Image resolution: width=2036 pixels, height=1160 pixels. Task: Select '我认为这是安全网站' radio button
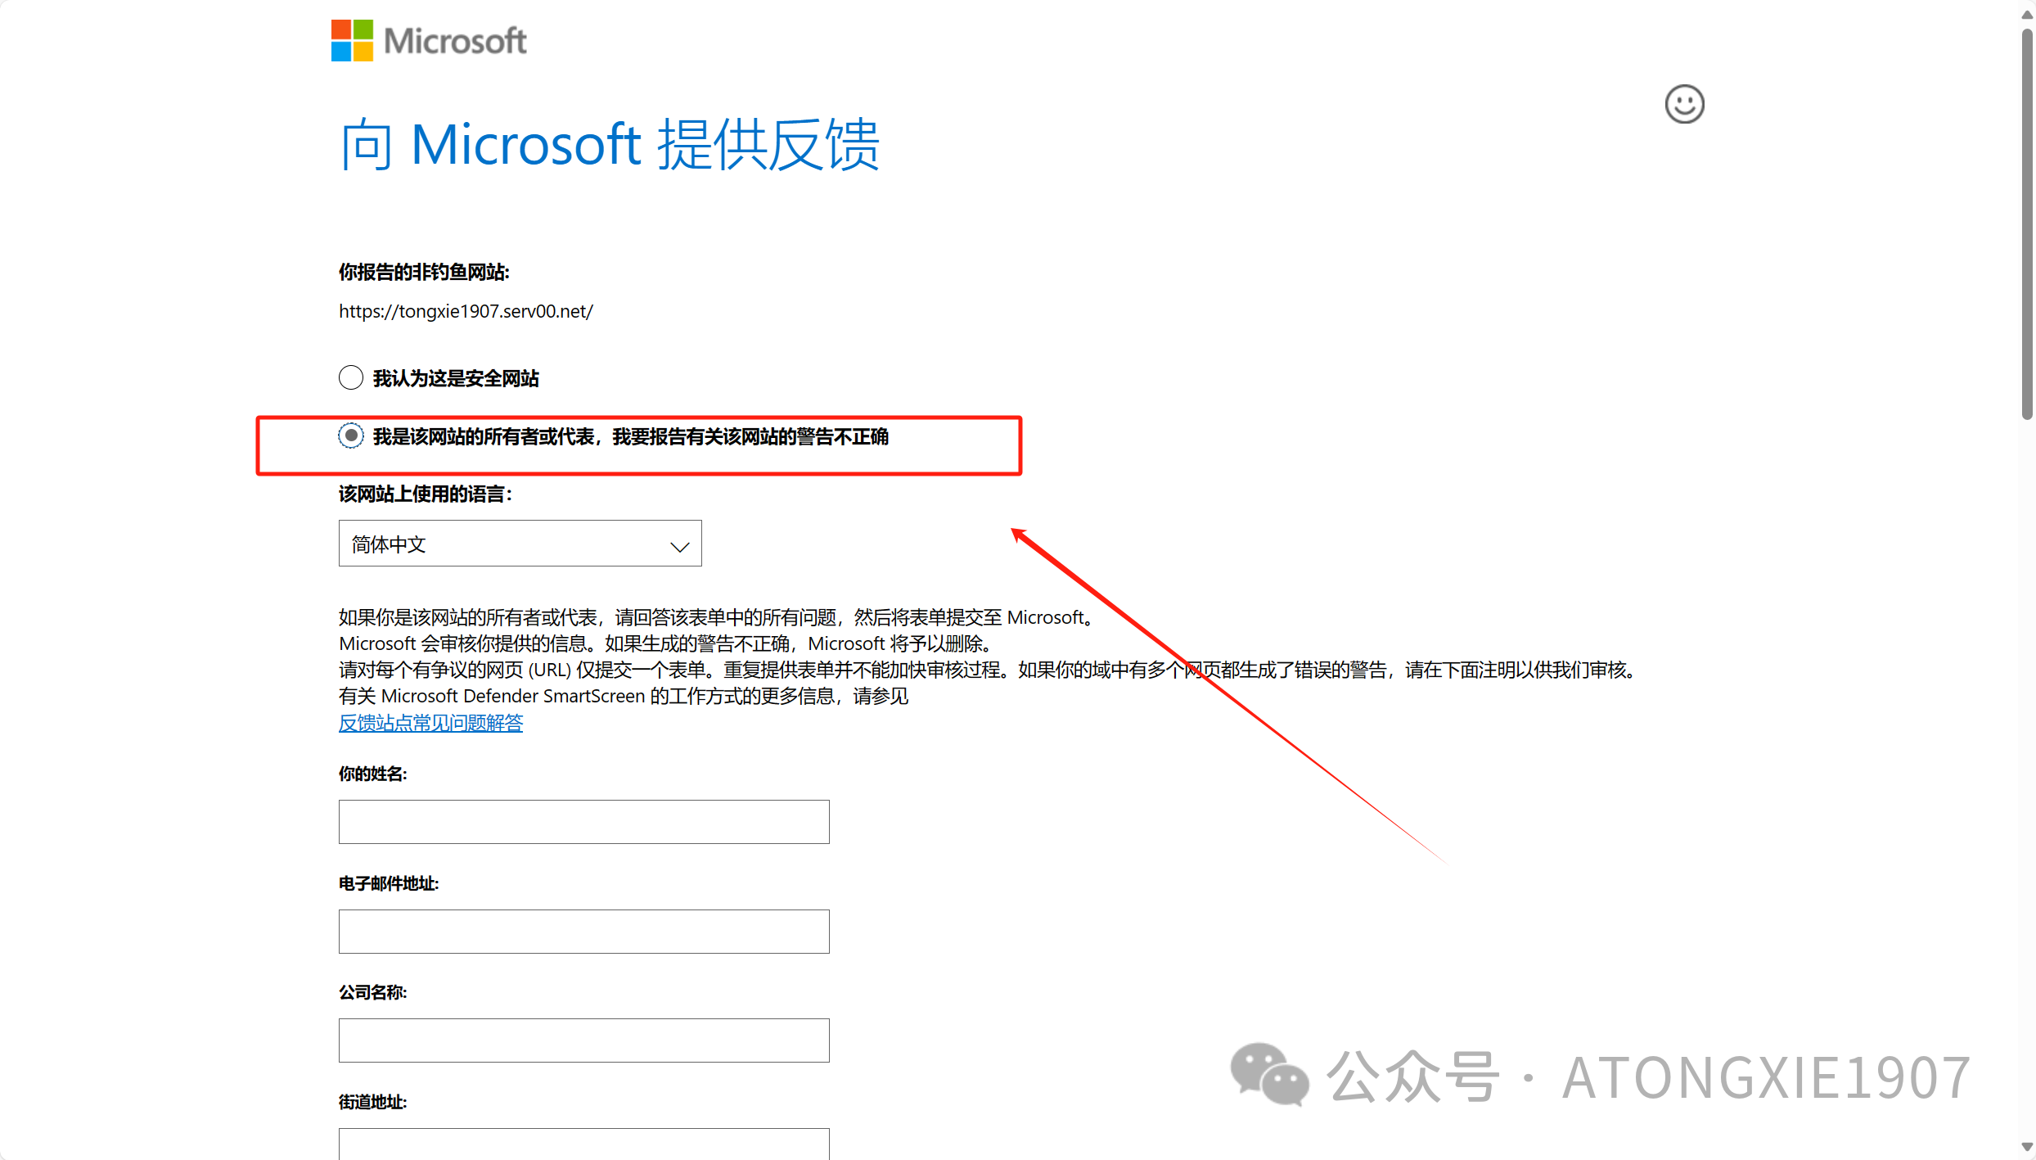351,377
